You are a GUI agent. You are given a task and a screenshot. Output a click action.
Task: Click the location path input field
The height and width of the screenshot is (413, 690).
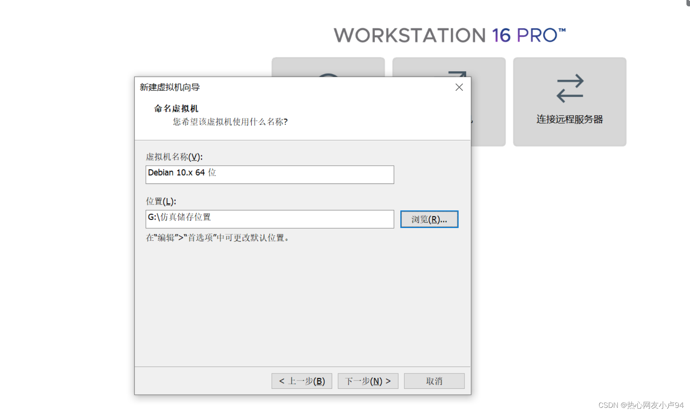click(x=270, y=219)
